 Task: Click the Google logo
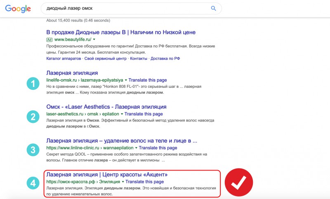coord(18,9)
